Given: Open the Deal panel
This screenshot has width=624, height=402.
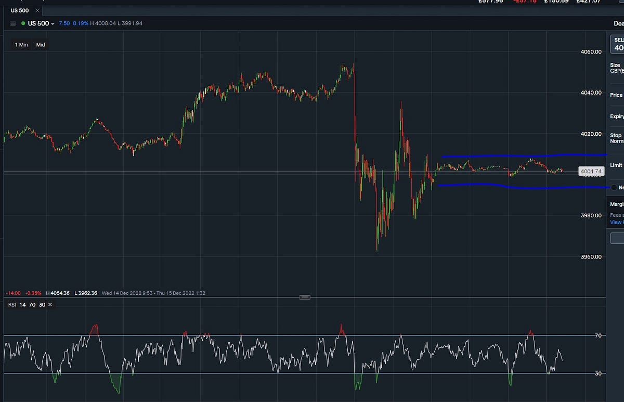Looking at the screenshot, I should point(618,23).
